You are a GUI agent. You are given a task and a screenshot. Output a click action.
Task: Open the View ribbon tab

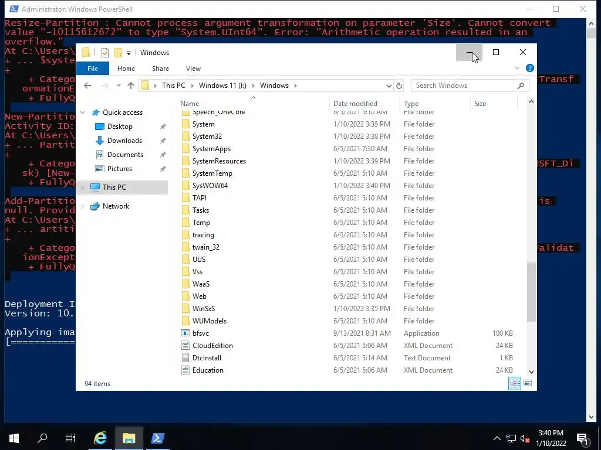[x=193, y=69]
